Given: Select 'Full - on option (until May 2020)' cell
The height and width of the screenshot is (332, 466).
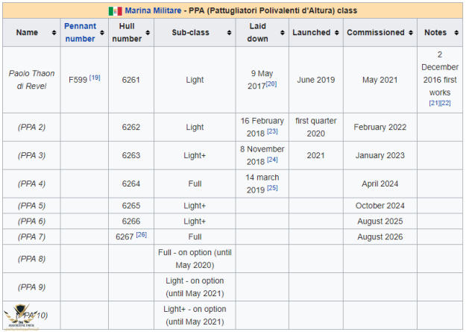Looking at the screenshot, I should [195, 259].
